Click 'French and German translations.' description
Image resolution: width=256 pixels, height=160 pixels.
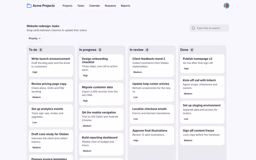pos(151,113)
